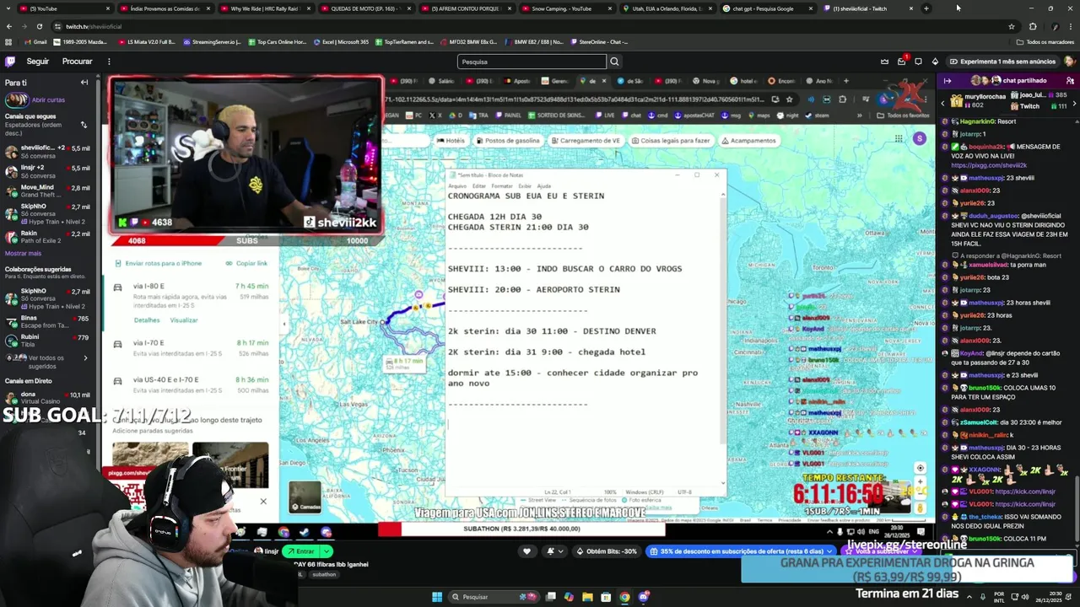The image size is (1080, 607).
Task: Click the CRONOGRAMA SUB EUA line in Notepad
Action: pyautogui.click(x=526, y=196)
